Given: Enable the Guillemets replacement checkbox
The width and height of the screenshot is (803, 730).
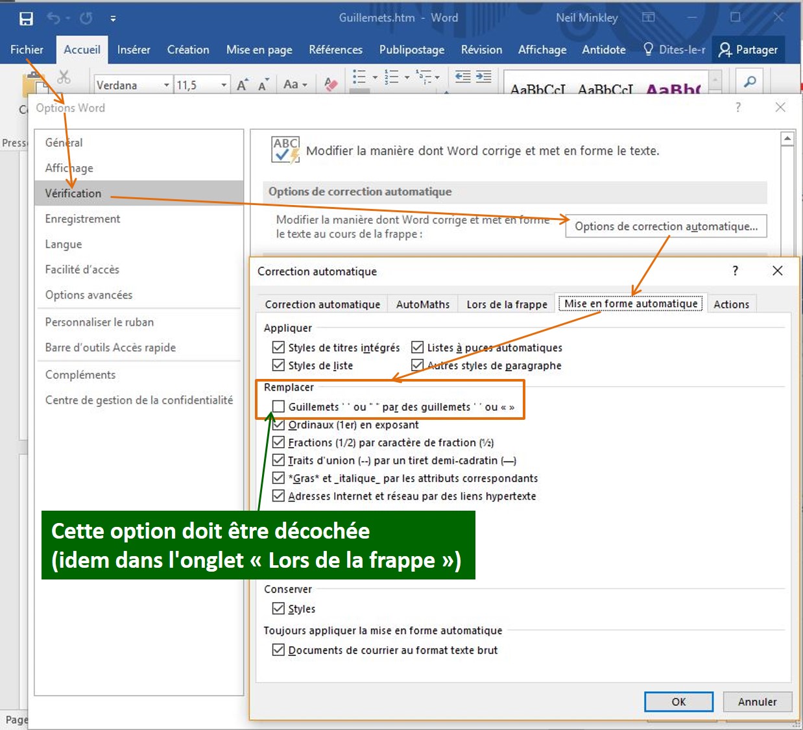Looking at the screenshot, I should pos(278,406).
